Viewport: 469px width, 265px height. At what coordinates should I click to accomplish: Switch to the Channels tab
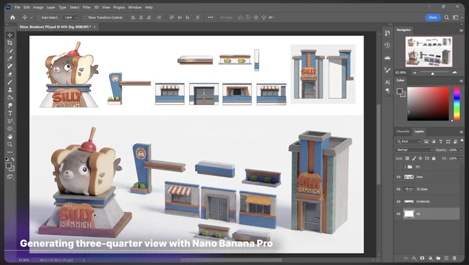pos(403,131)
